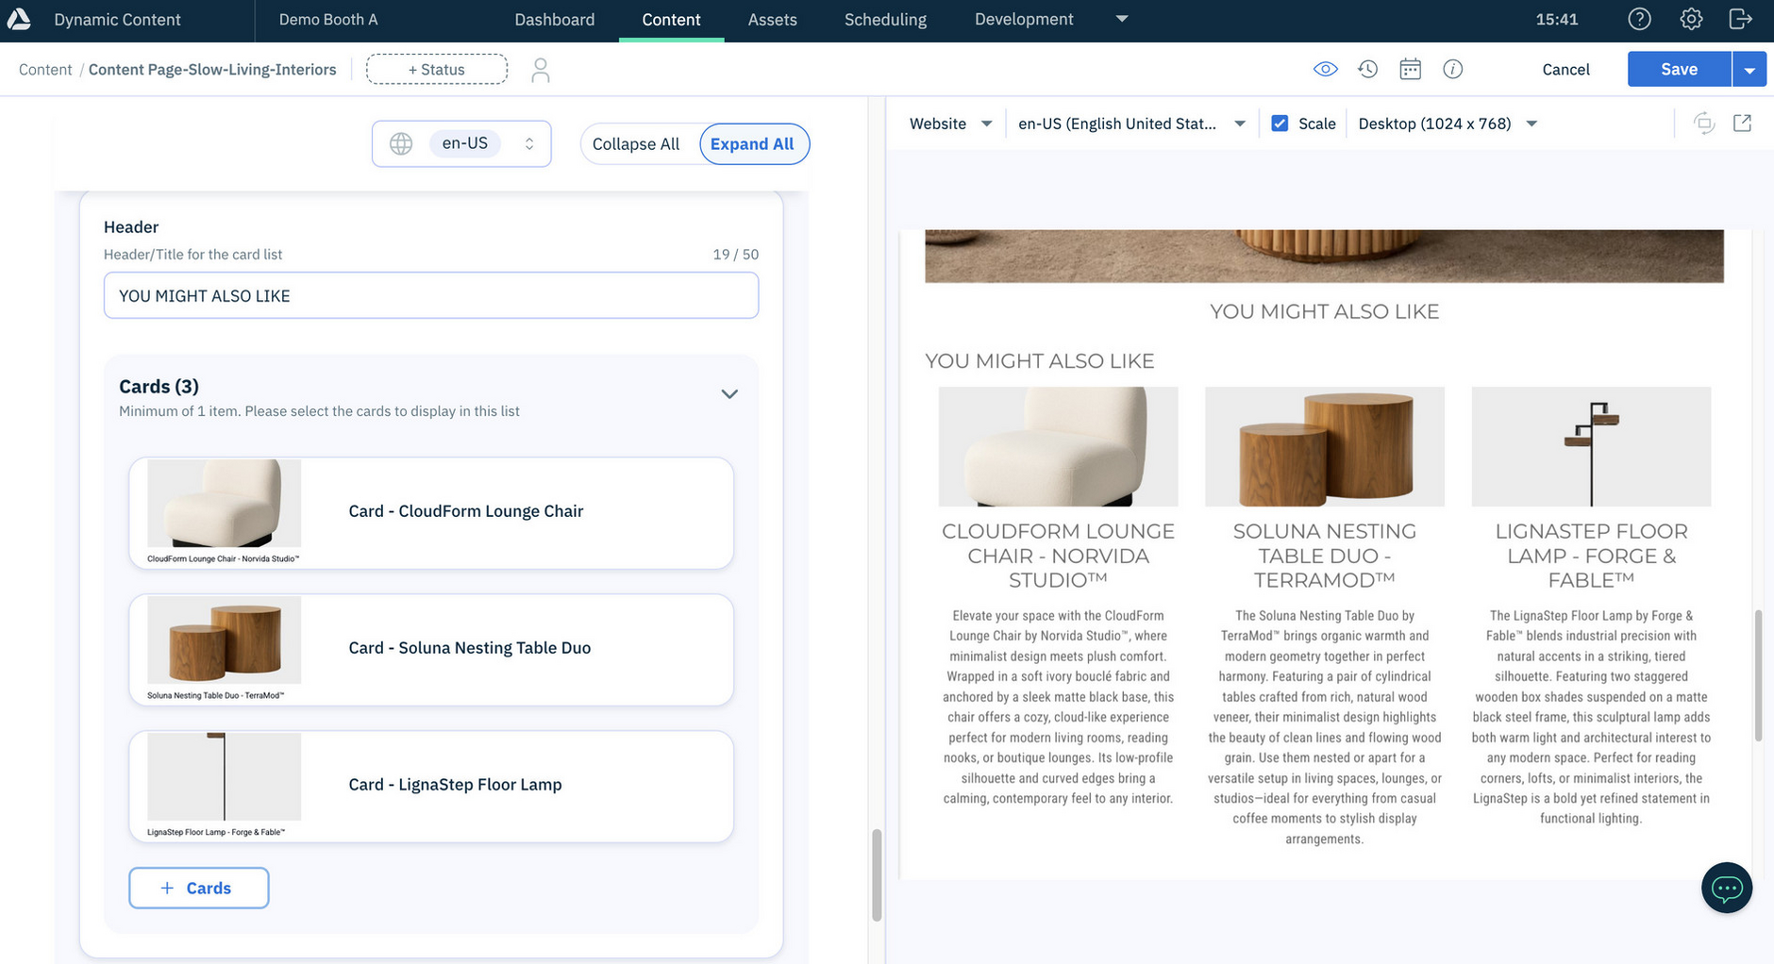Open the Scheduling tab
Screen dimensions: 1774x964
click(885, 20)
